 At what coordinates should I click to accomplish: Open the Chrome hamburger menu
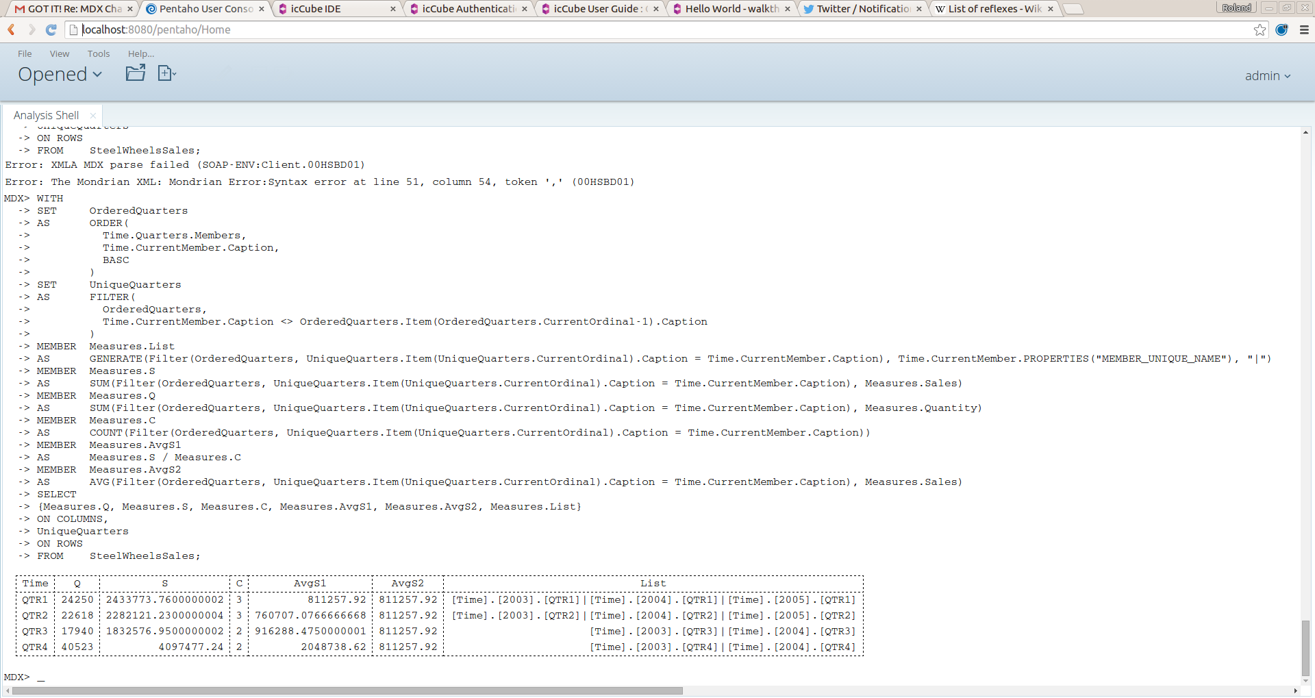(x=1304, y=29)
